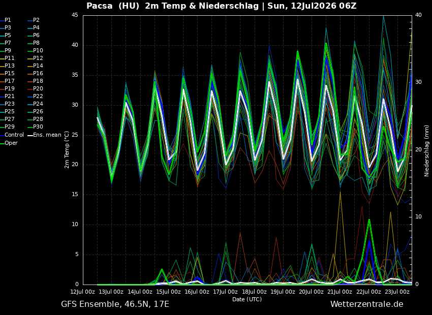Click the white Ens. mean line swatch

[30, 136]
